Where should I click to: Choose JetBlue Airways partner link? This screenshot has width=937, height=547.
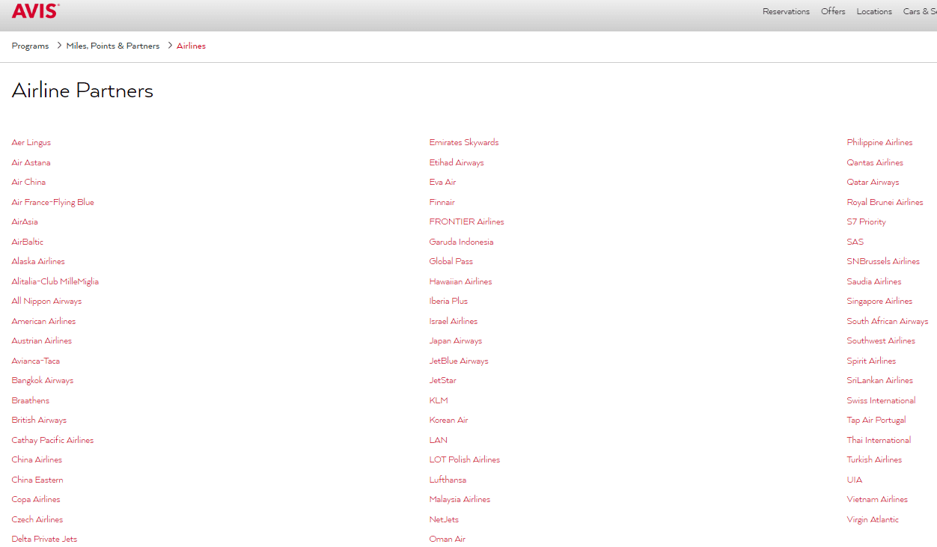[459, 361]
